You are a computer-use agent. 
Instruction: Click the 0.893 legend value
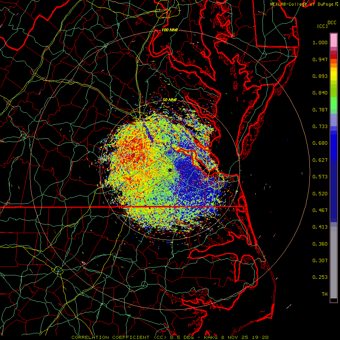coord(320,76)
